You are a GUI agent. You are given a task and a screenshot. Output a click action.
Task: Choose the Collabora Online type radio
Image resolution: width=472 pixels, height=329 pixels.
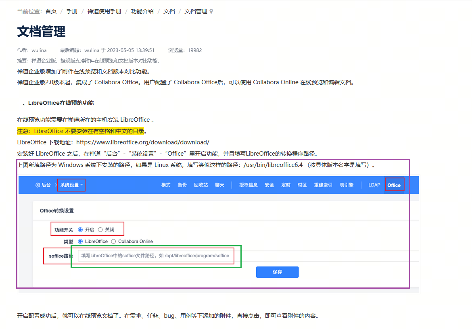point(113,242)
